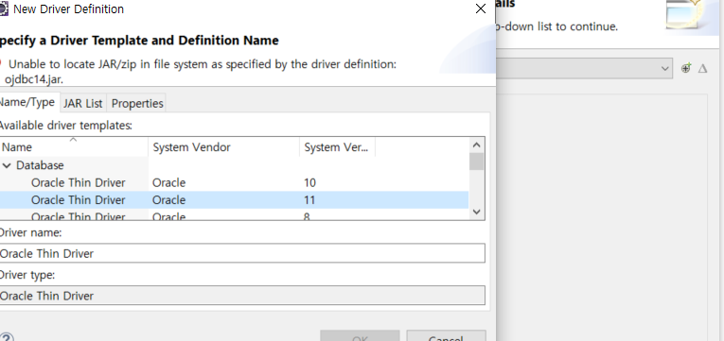
Task: Click the Oracle vendor cell in version 10 row
Action: coord(169,183)
